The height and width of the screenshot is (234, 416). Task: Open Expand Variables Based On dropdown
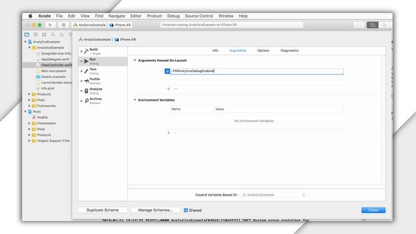pyautogui.click(x=273, y=195)
